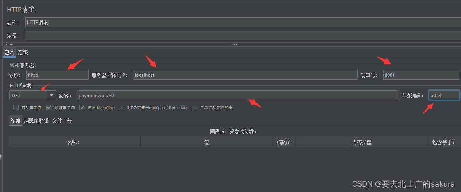Click the GET method combo box text
This screenshot has width=461, height=192.
[x=28, y=96]
